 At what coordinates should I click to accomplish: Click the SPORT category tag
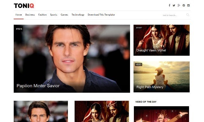pos(139,28)
